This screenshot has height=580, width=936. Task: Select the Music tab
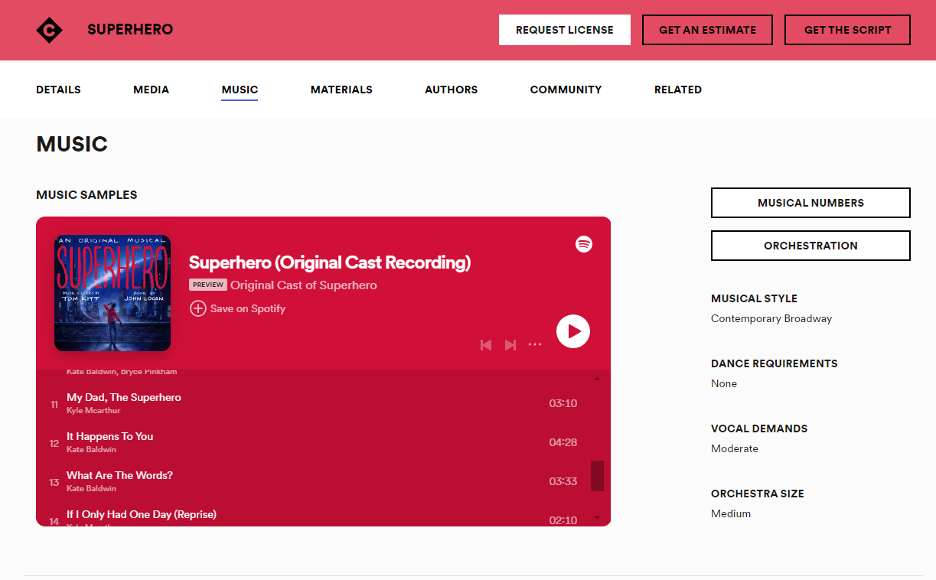click(x=240, y=90)
